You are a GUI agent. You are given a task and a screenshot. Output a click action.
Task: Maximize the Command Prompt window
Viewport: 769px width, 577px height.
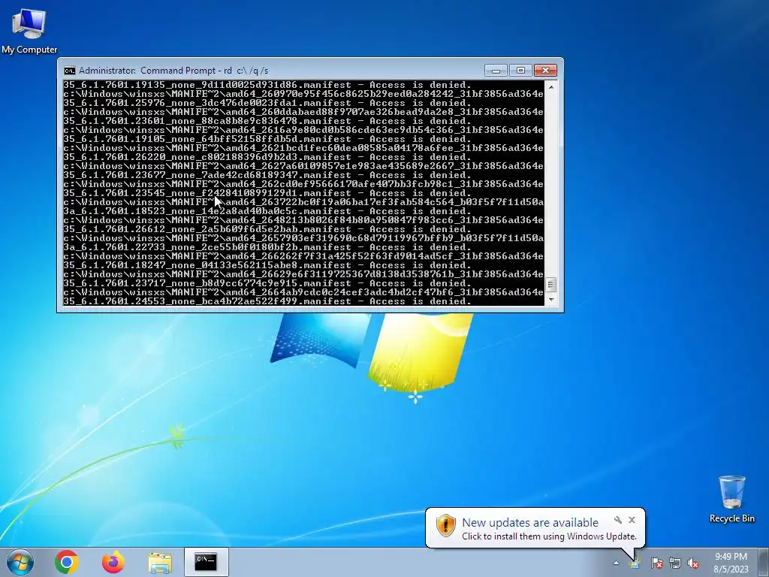(x=520, y=71)
